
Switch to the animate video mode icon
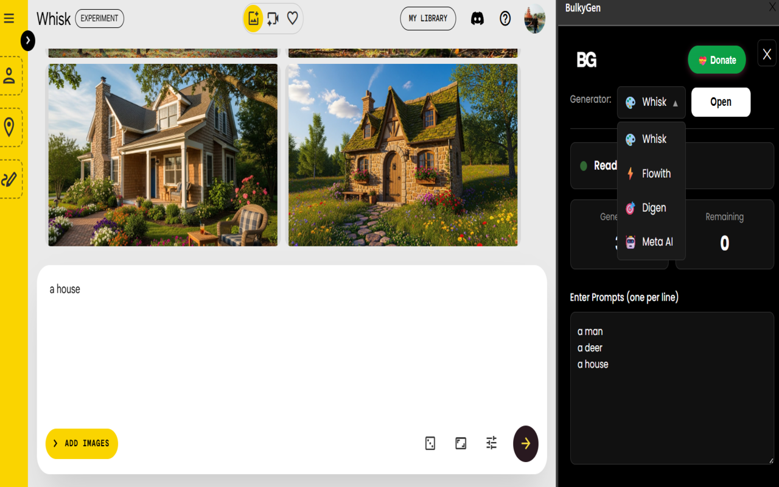[273, 18]
